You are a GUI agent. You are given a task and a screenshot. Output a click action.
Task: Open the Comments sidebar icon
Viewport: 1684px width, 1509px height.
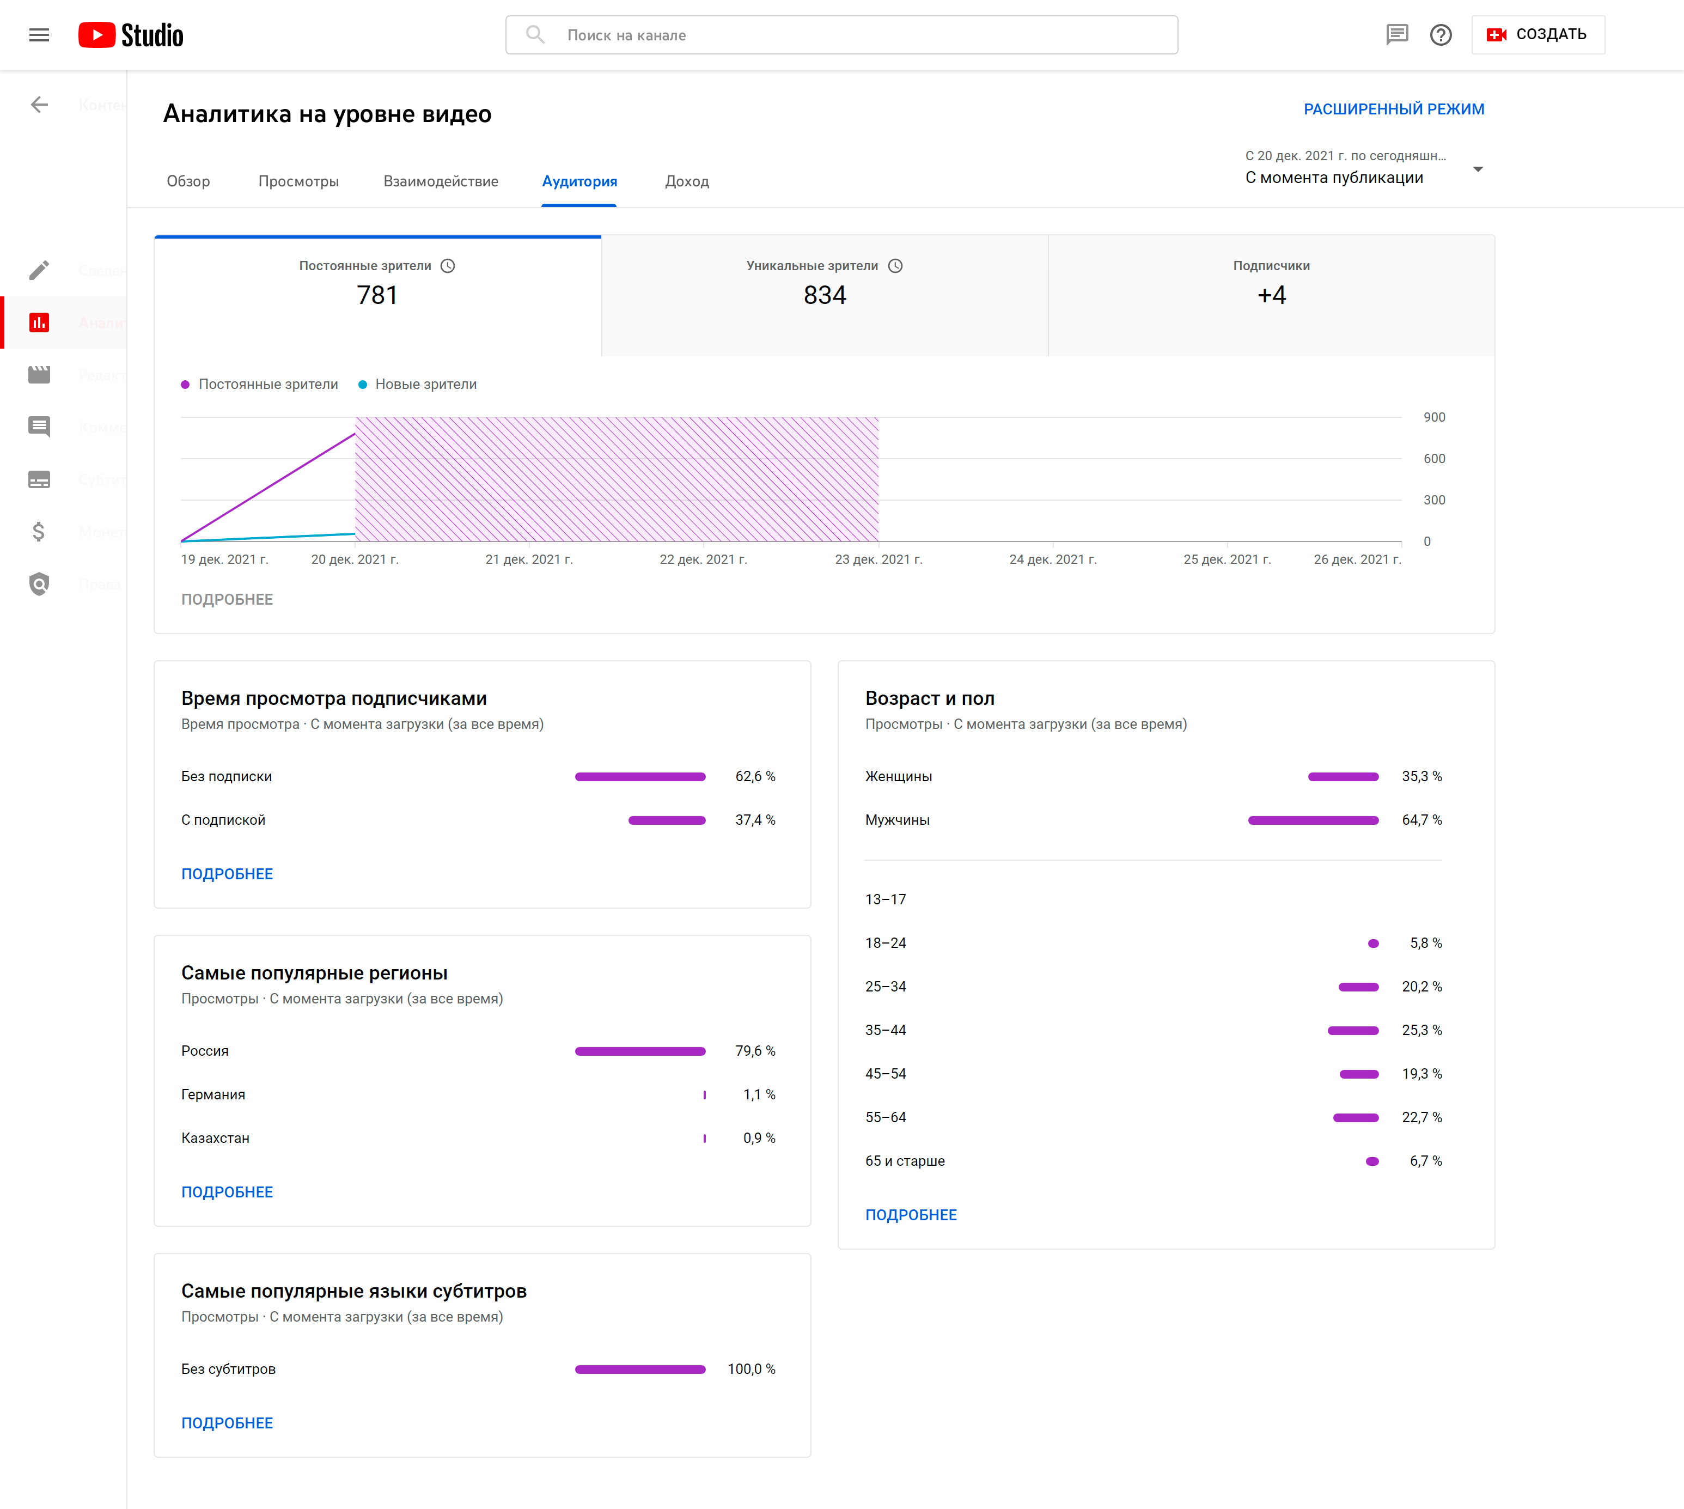click(39, 427)
